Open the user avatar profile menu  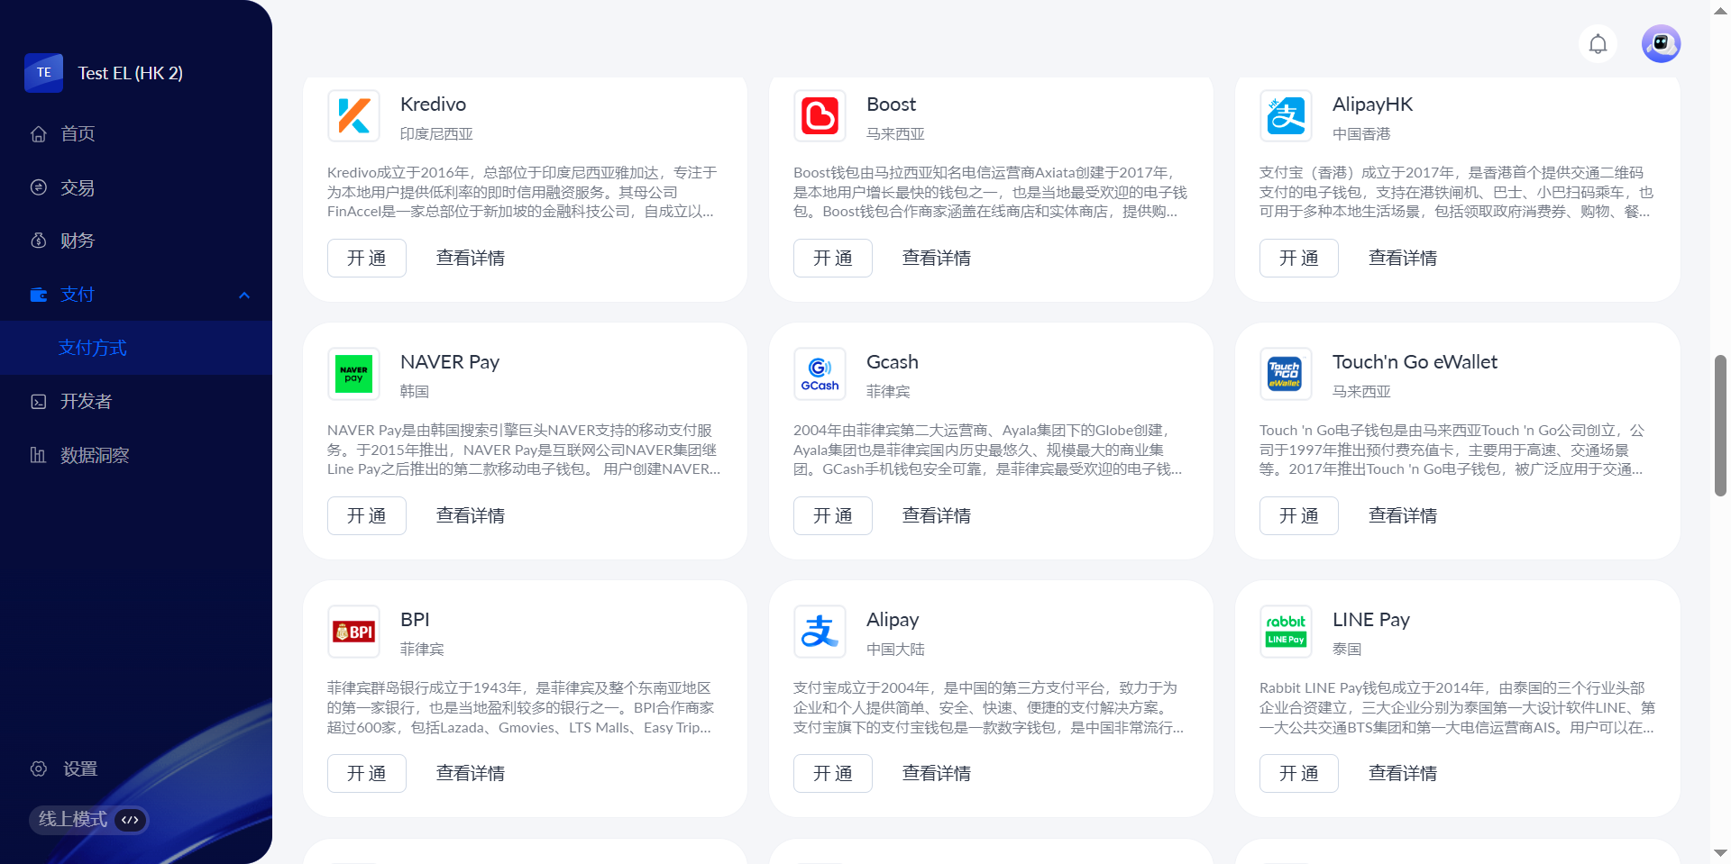click(x=1661, y=44)
